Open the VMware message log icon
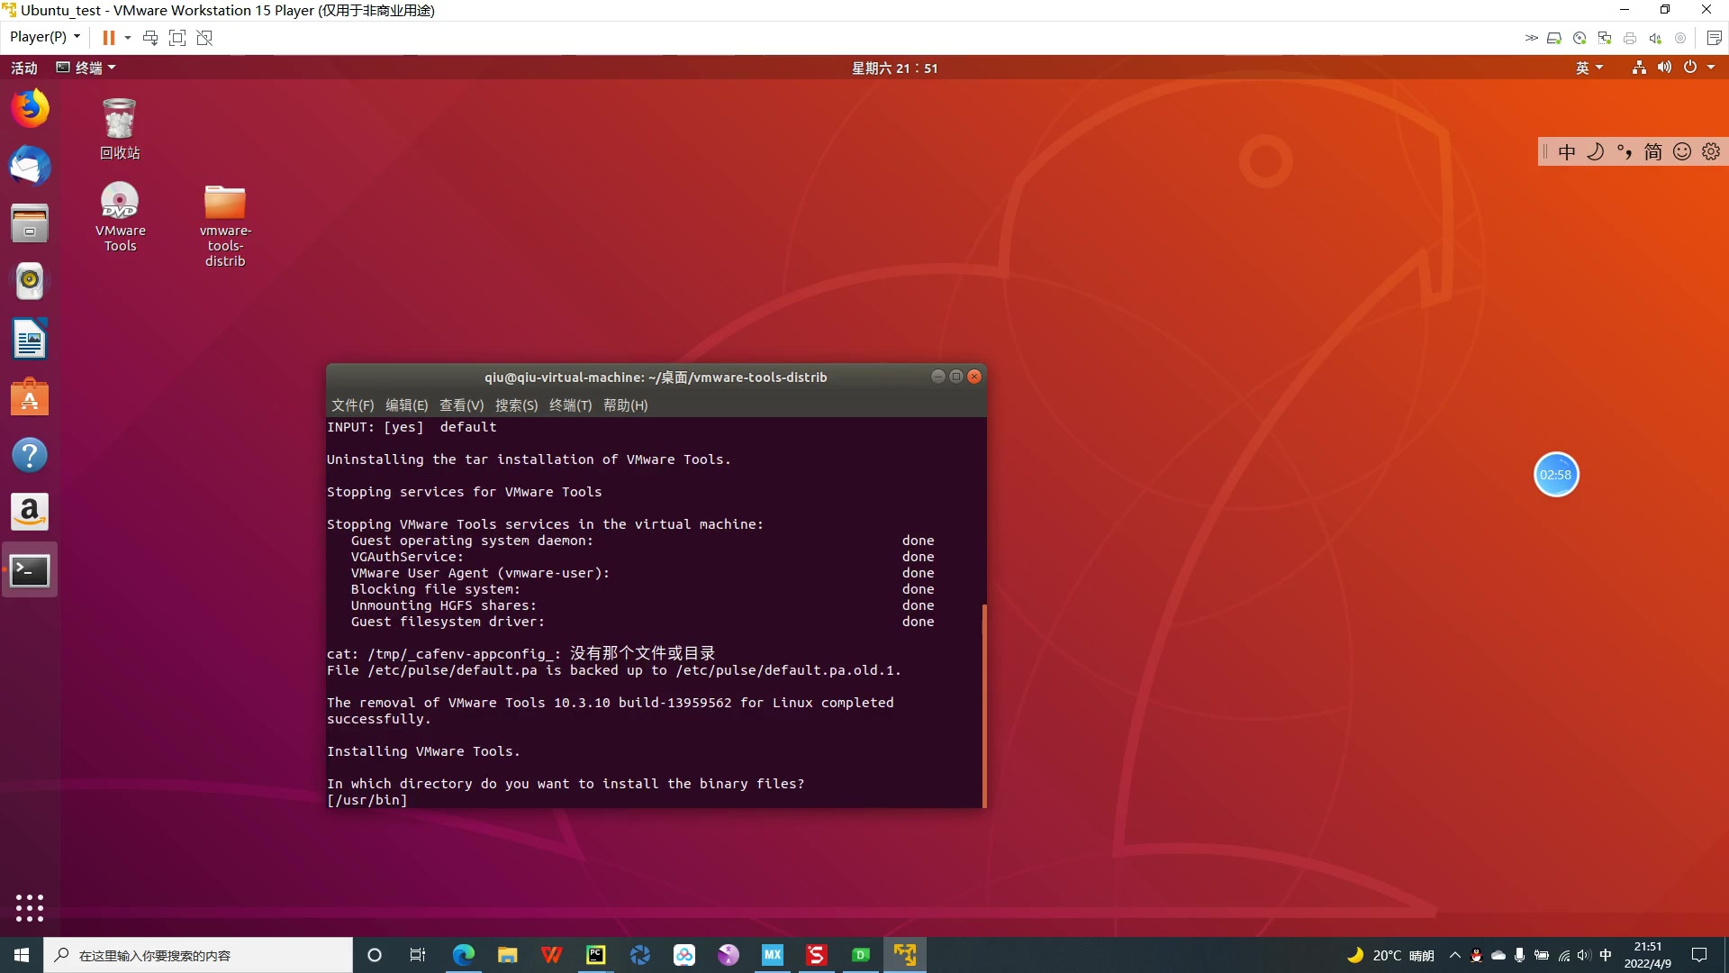This screenshot has height=973, width=1729. coord(1715,38)
